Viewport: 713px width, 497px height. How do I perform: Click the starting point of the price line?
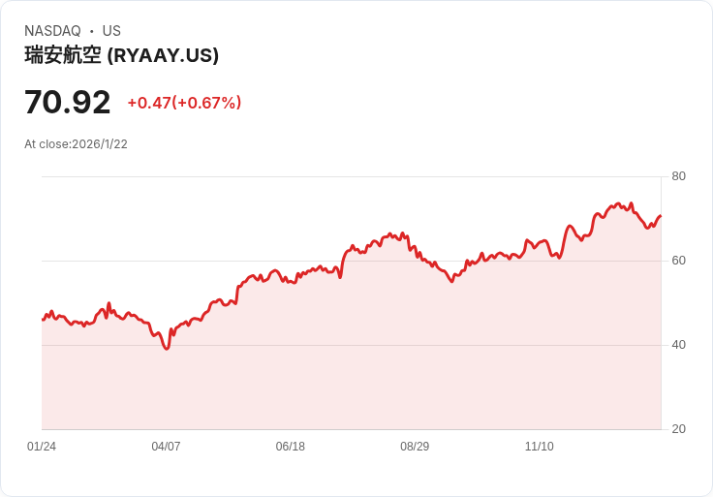[x=43, y=320]
